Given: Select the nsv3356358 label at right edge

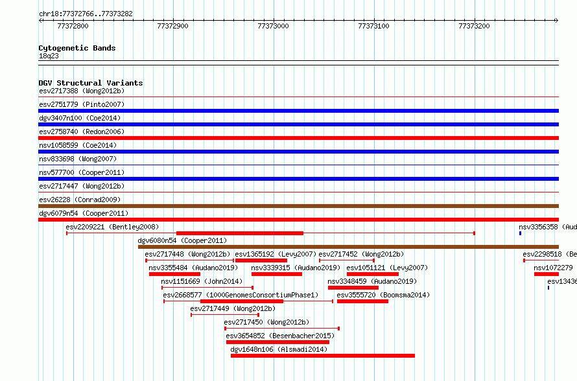Looking at the screenshot, I should [548, 227].
